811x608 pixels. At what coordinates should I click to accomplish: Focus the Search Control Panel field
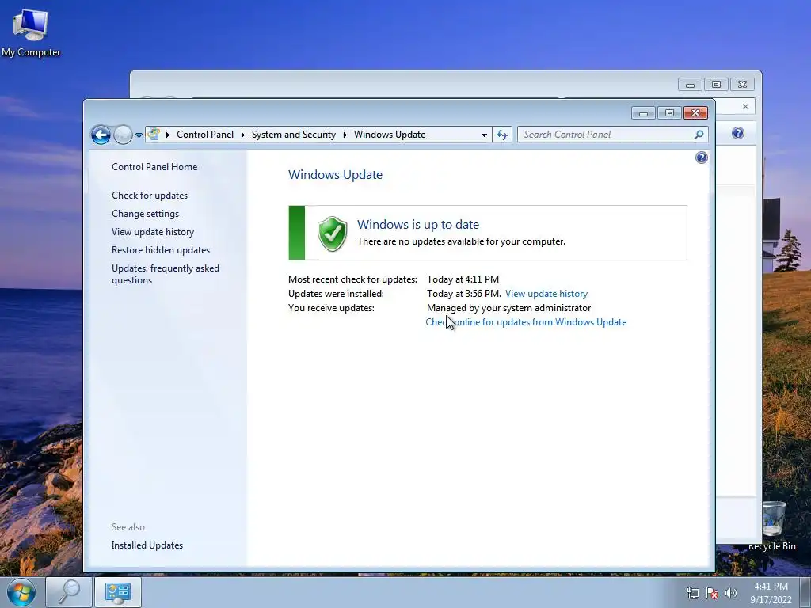pyautogui.click(x=612, y=135)
